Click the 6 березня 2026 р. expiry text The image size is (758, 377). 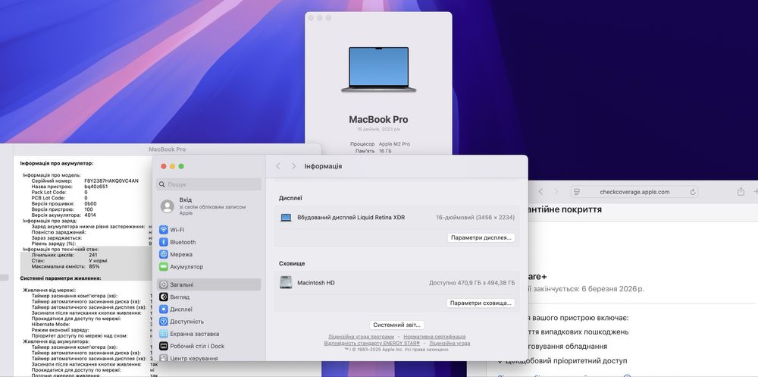(x=613, y=288)
